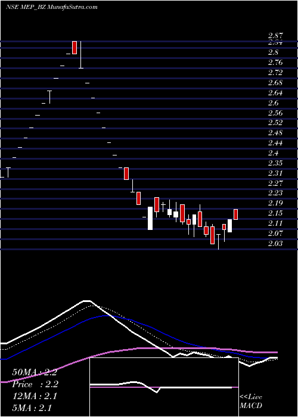Click the 2.52 price axis label
This screenshot has width=298, height=417.
275,123
